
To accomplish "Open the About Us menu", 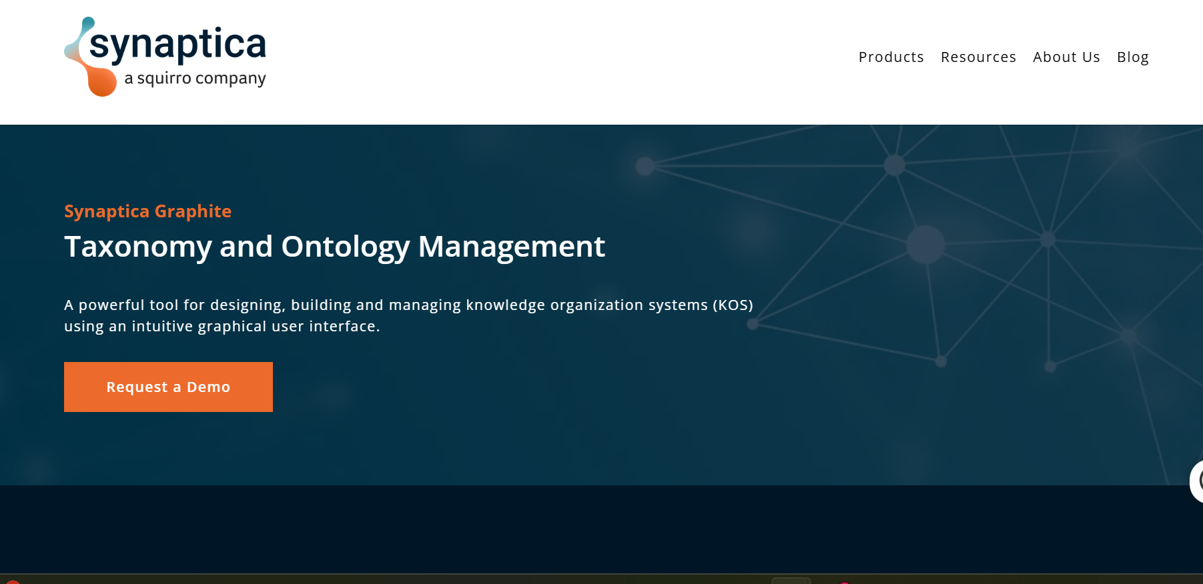I will (x=1066, y=57).
